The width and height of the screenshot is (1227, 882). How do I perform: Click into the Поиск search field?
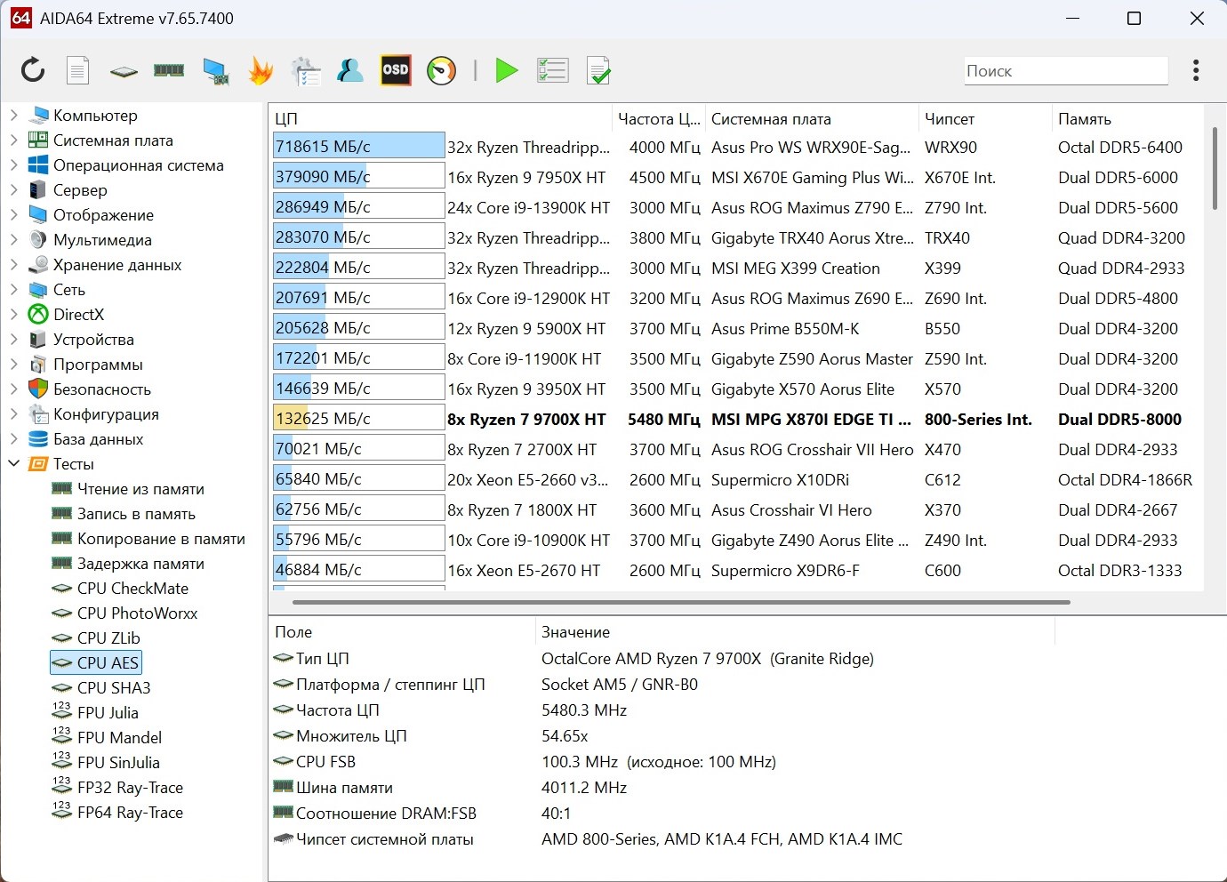pos(1065,71)
